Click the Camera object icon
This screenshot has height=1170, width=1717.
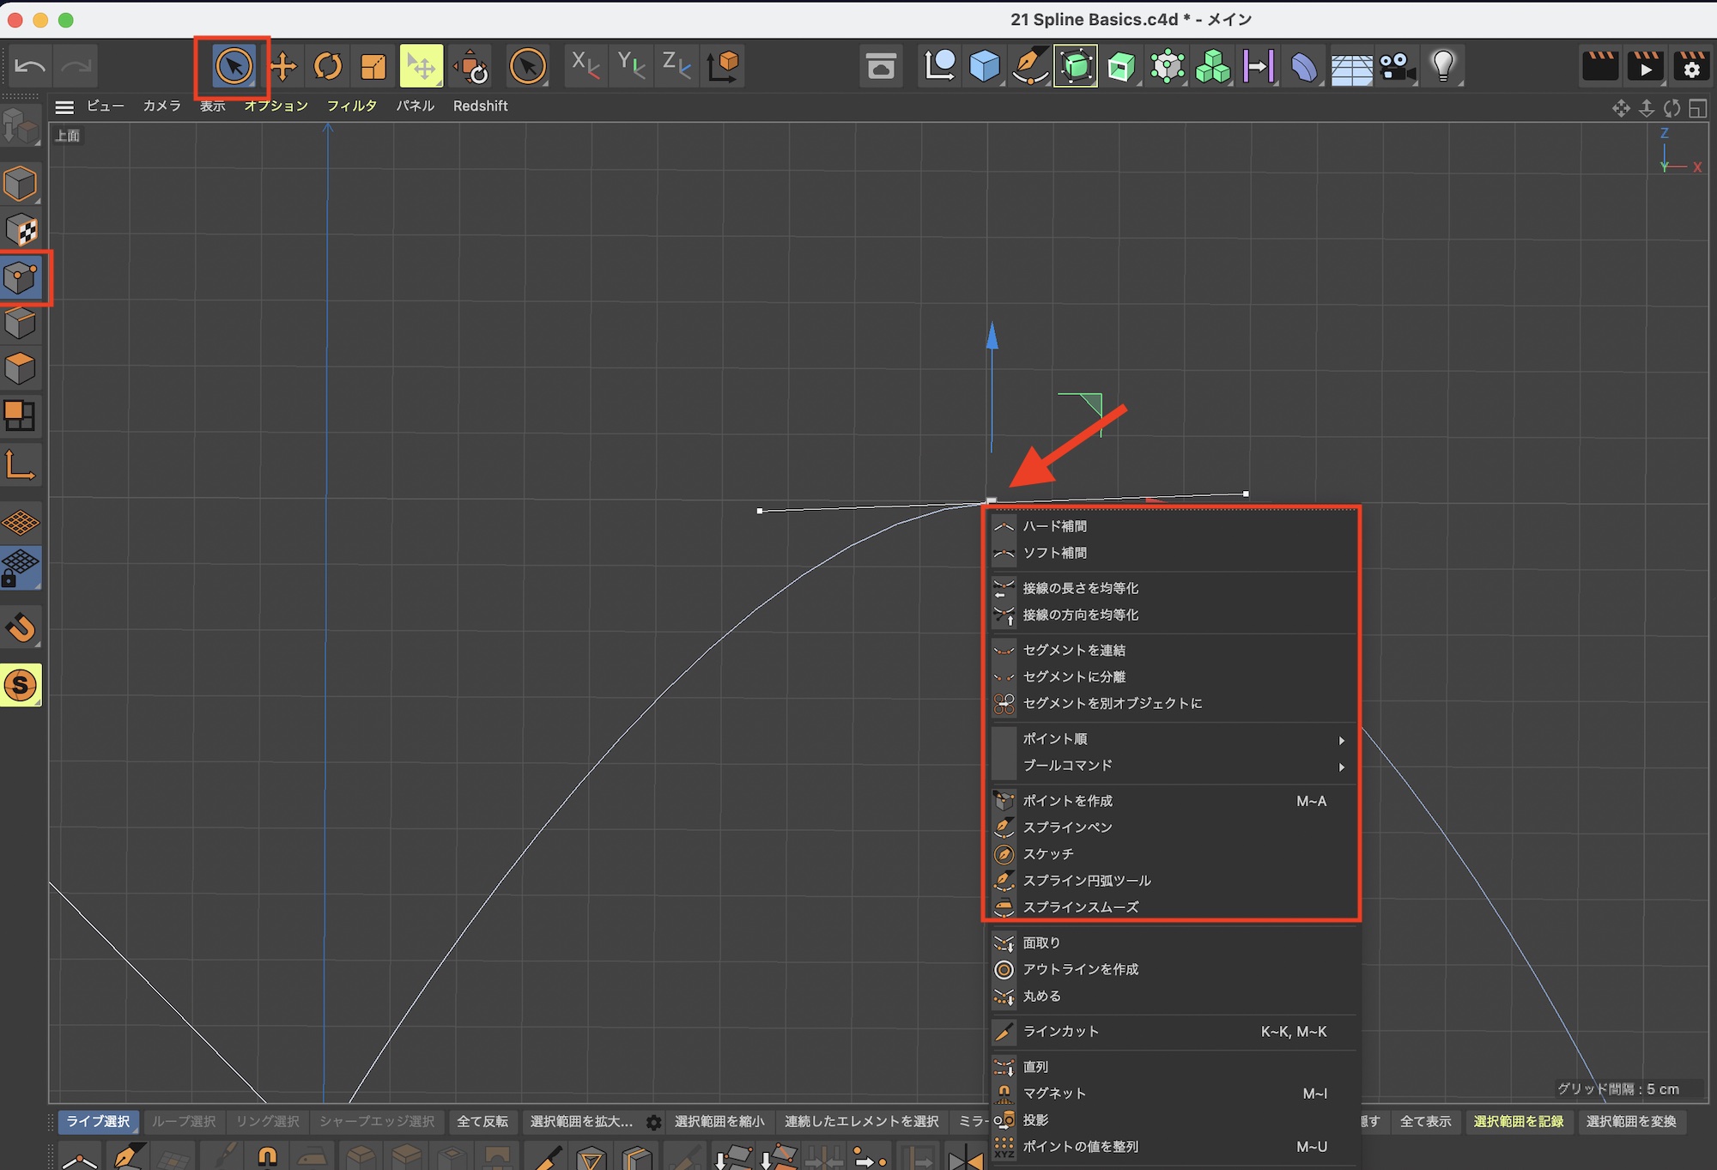pyautogui.click(x=1398, y=66)
